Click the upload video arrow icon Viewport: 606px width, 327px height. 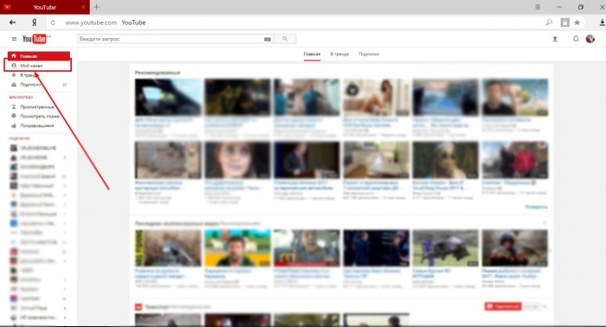tap(555, 39)
